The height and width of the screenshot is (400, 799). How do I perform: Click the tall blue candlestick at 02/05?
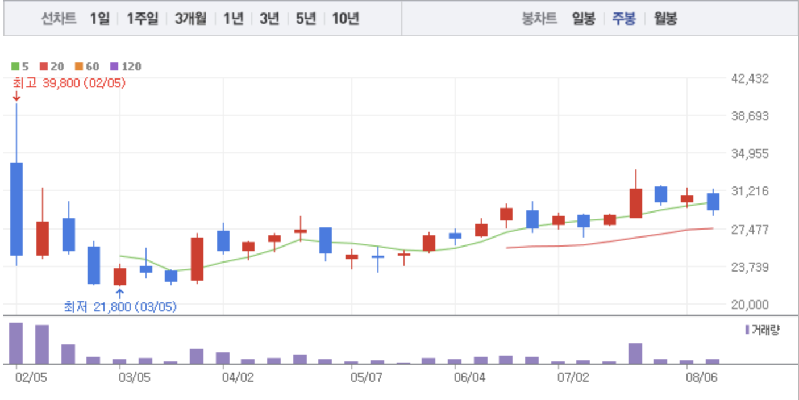pos(16,209)
